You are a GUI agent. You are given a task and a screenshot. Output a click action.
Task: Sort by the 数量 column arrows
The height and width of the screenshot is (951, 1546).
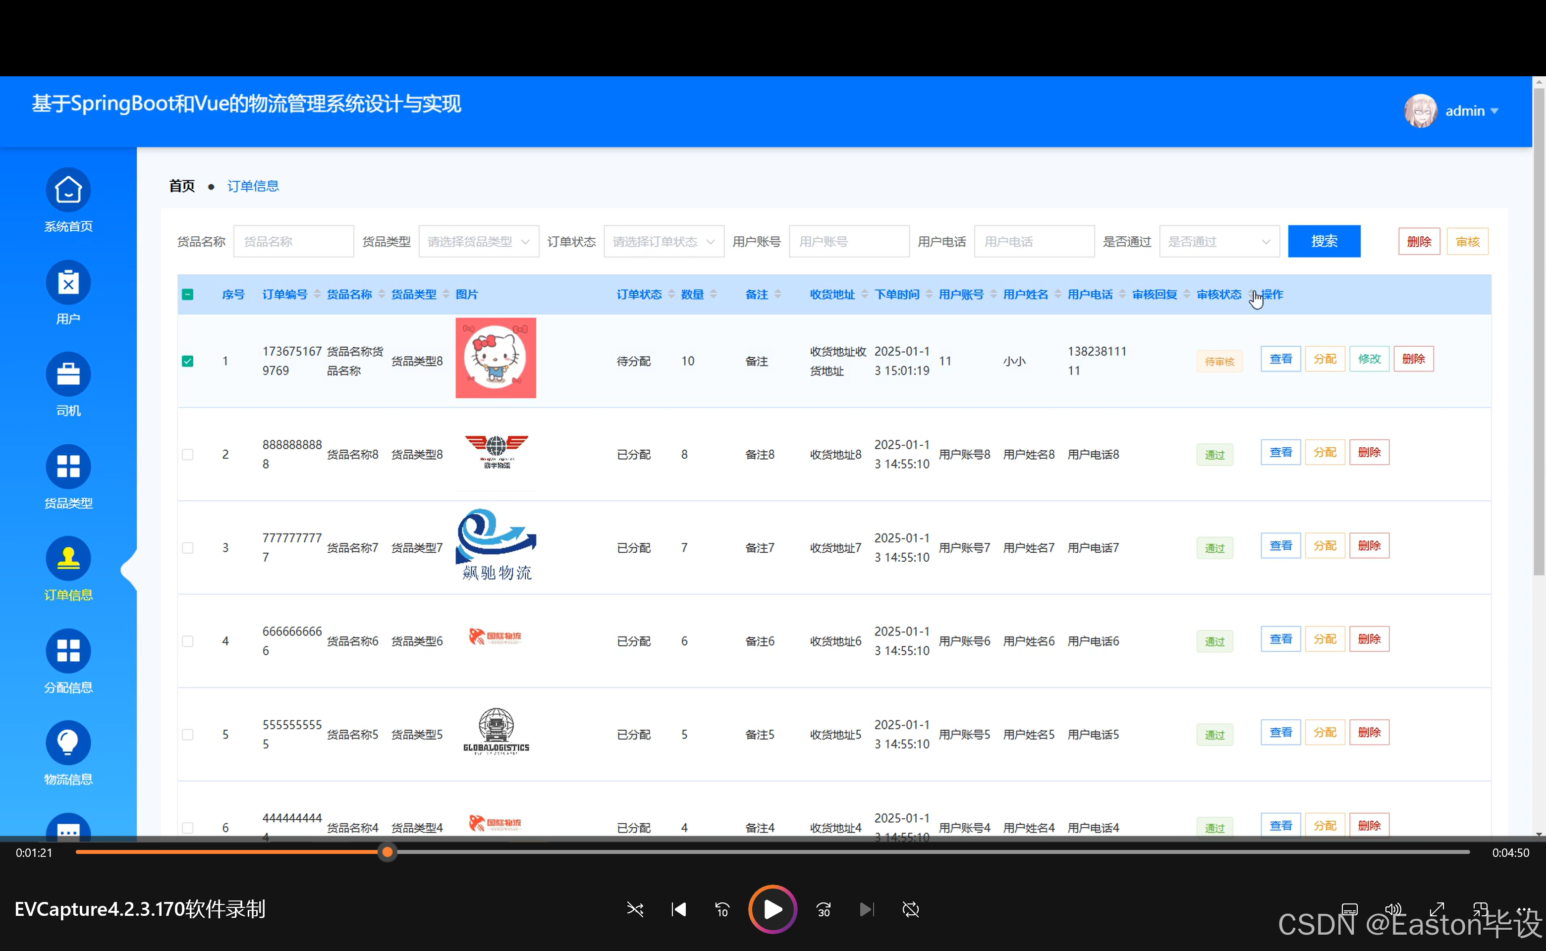tap(714, 294)
